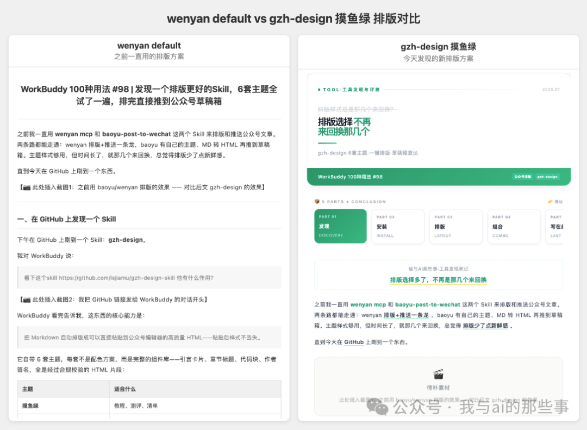The height and width of the screenshot is (430, 587).
Task: Click the subtitle 之前一直用的排版方案
Action: (x=149, y=57)
